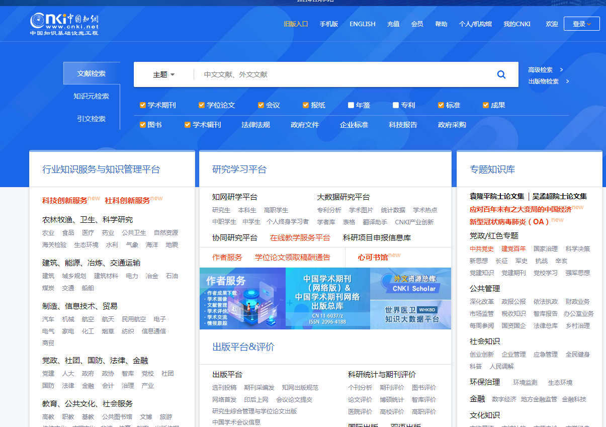Click 翻译助手 under 大数据研究平台

coord(375,222)
